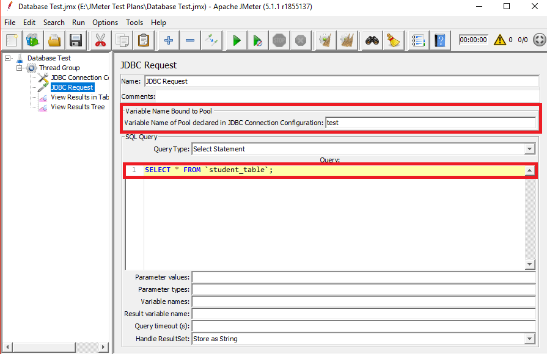
Task: Click the Copy icon in the toolbar
Action: 122,40
